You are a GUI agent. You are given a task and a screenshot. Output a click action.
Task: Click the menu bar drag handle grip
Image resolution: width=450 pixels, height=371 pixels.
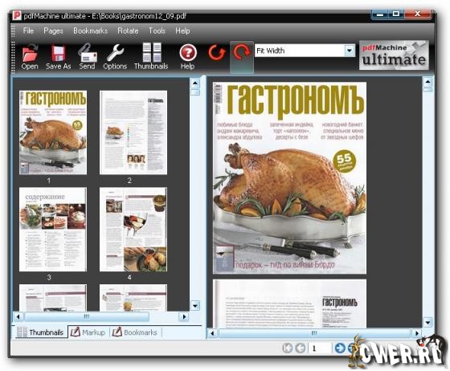pyautogui.click(x=13, y=31)
